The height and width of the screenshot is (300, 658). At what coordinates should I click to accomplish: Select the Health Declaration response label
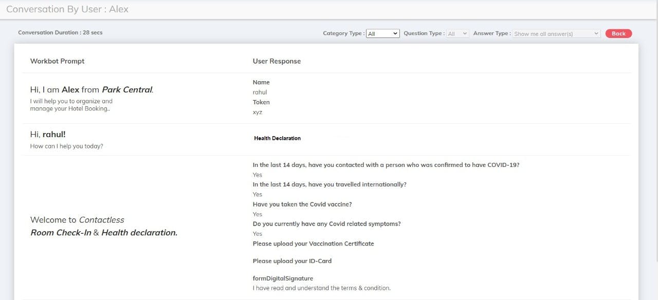pos(277,138)
